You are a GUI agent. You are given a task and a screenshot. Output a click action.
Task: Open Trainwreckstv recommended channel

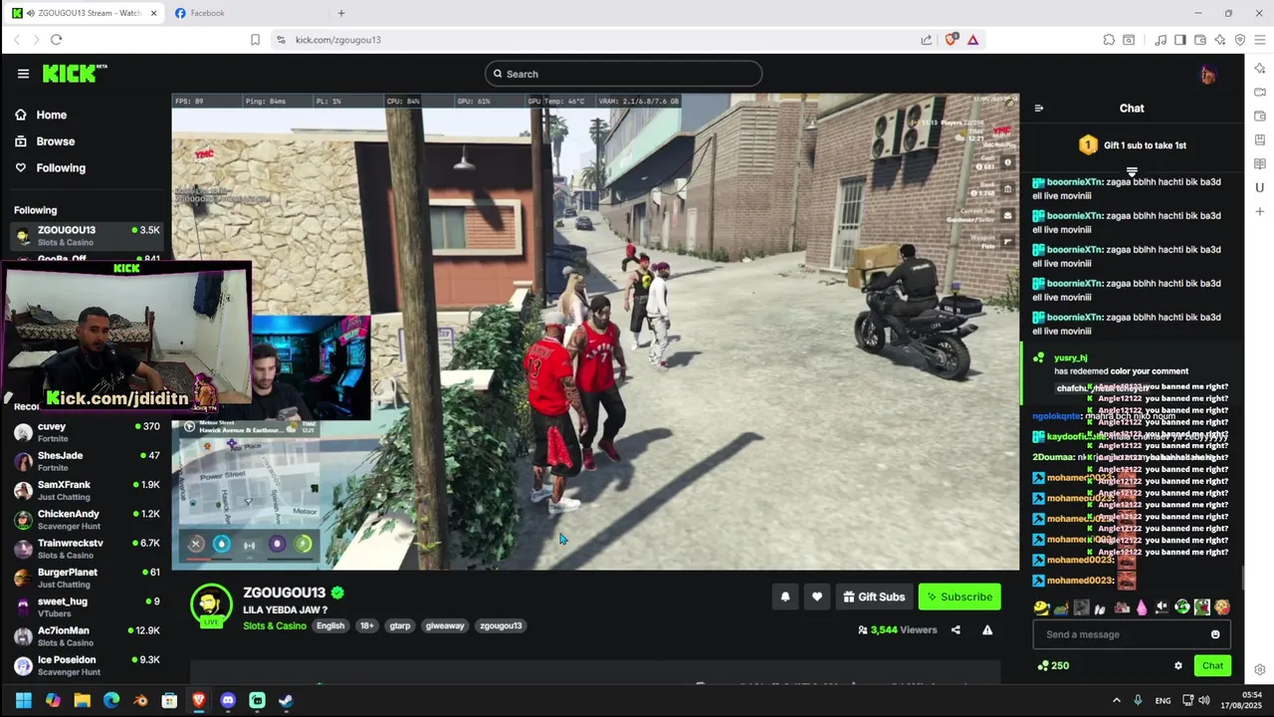pyautogui.click(x=87, y=549)
